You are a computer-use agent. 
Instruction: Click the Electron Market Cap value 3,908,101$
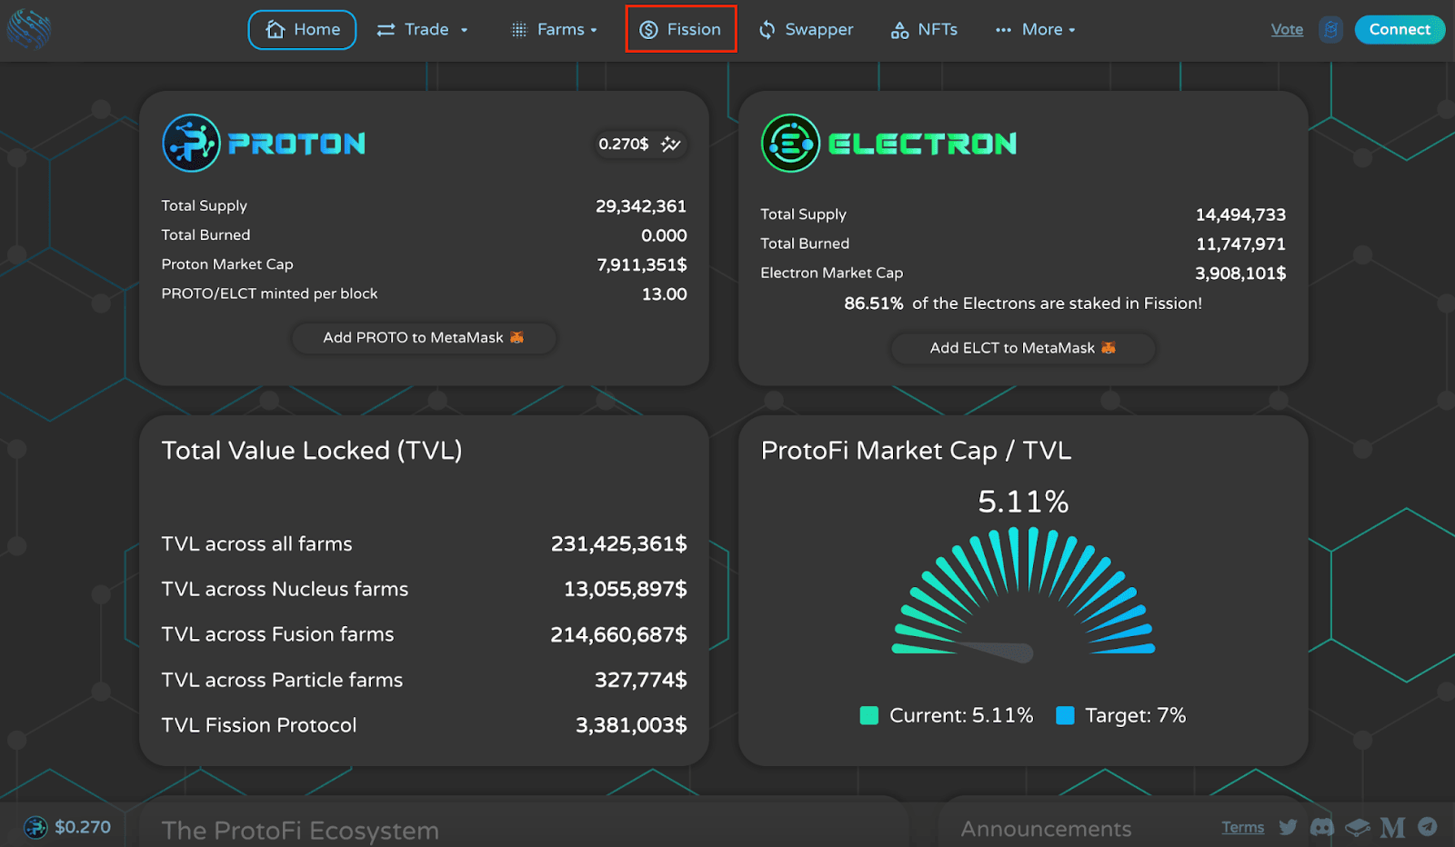[x=1240, y=273]
